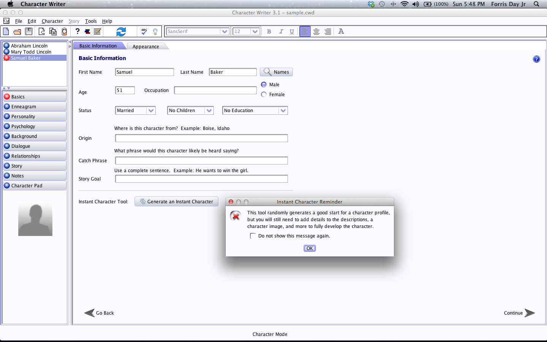The width and height of the screenshot is (547, 342).
Task: Open the No Education dropdown
Action: tap(255, 111)
